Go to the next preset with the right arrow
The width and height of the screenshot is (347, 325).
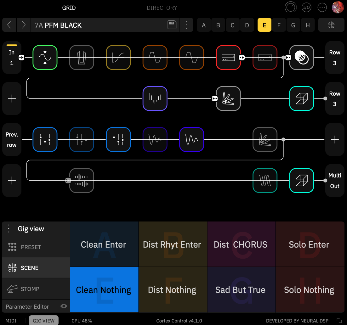coord(24,25)
